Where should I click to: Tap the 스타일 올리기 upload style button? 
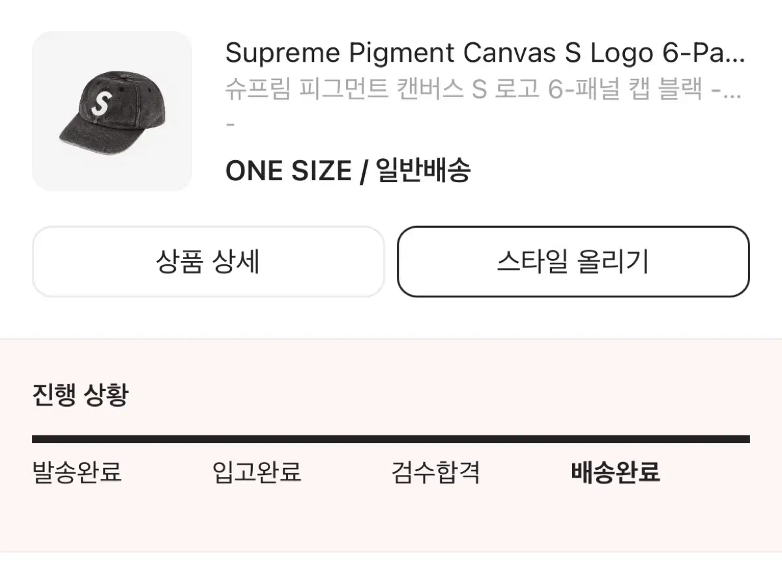pyautogui.click(x=573, y=262)
